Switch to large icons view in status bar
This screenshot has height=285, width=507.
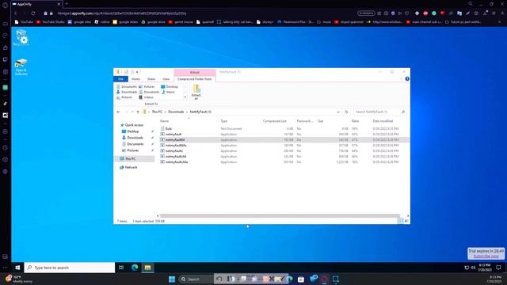[406, 221]
